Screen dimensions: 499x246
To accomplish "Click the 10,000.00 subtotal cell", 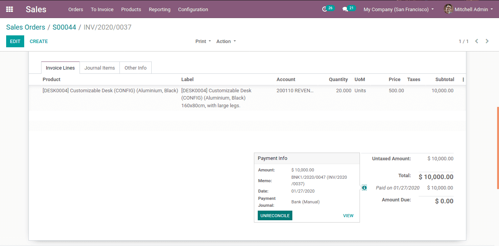I will (442, 91).
